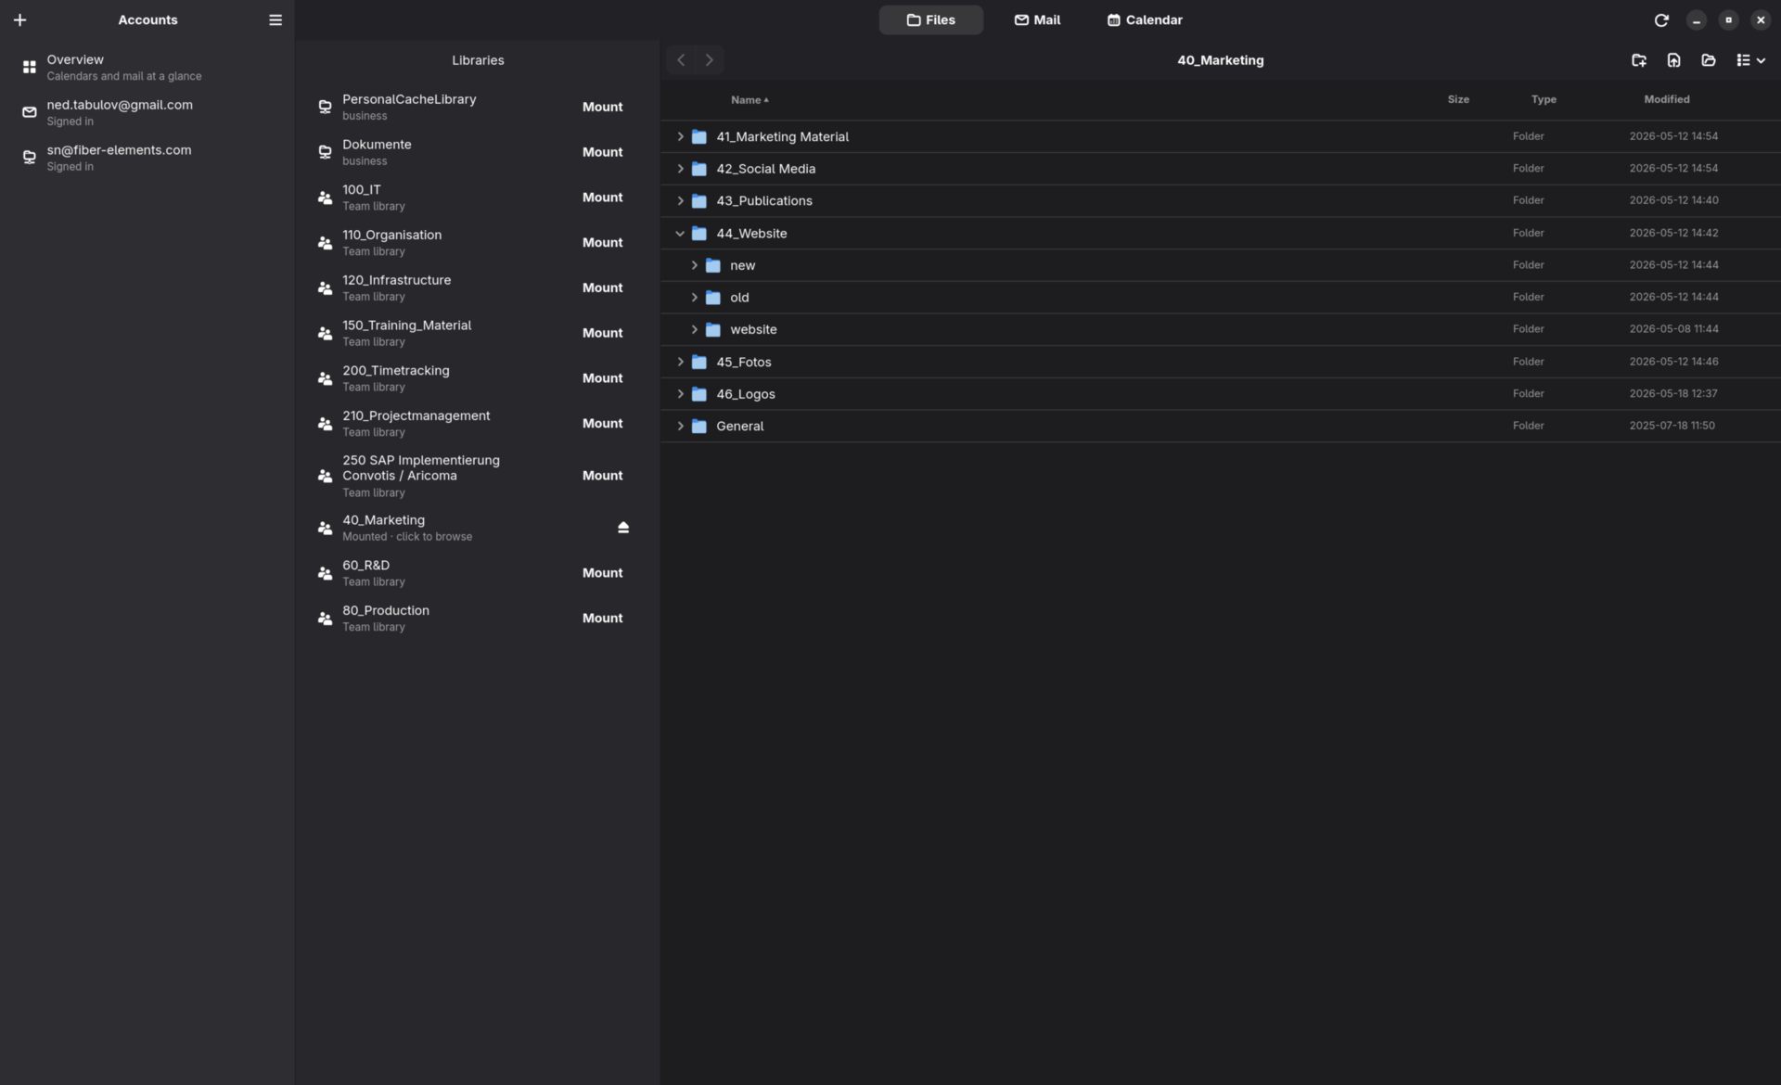Click the envelope icon beside ned.tabulov@gmail.com
The image size is (1781, 1085).
[x=30, y=112]
